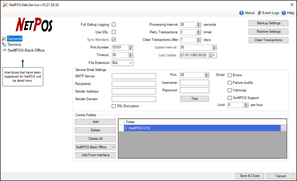Select the Service tree item
This screenshot has height=181, width=297.
(14, 45)
